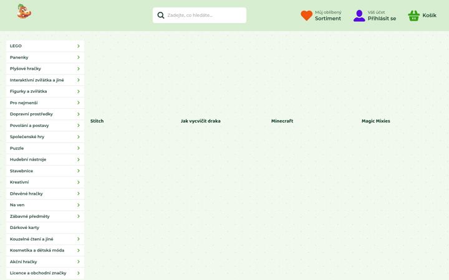
Task: Focus the search input field
Action: point(200,15)
